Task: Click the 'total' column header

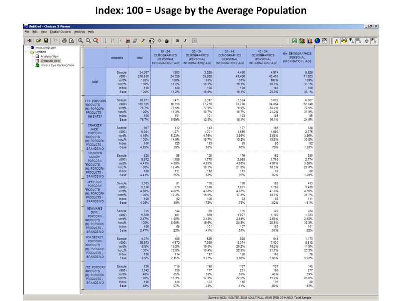Action: pos(139,58)
